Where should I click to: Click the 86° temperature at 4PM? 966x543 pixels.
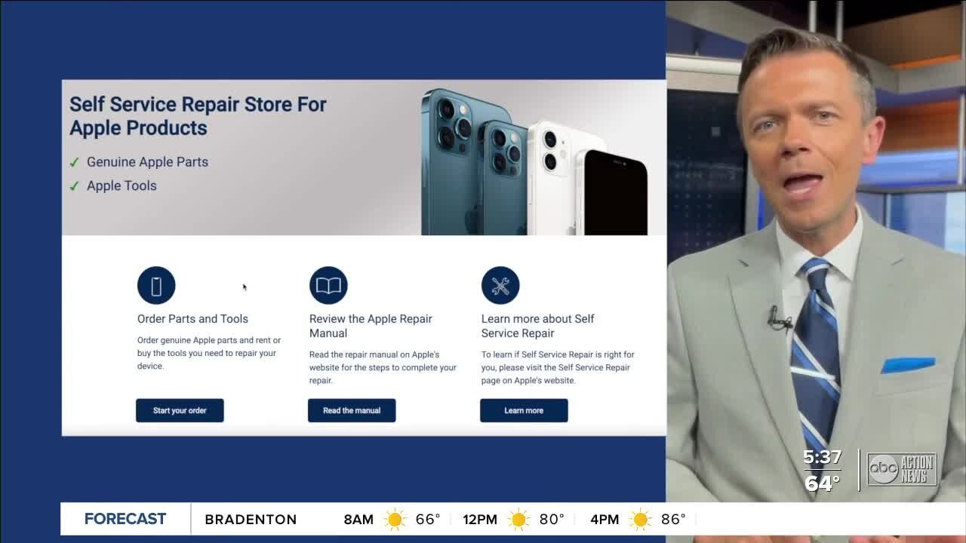pos(673,520)
